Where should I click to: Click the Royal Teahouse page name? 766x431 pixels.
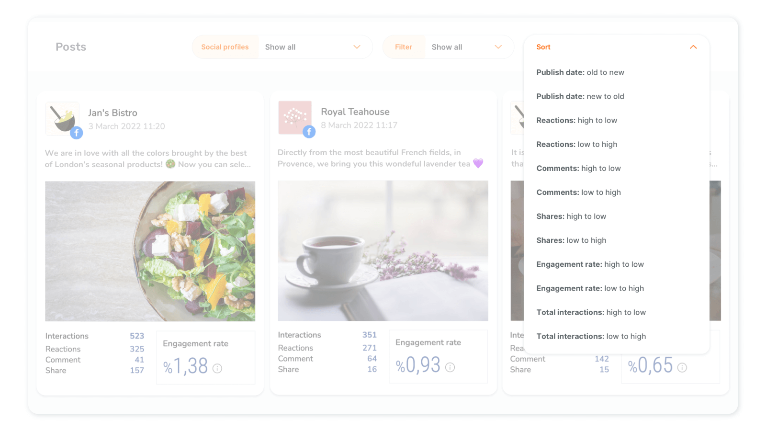[355, 112]
